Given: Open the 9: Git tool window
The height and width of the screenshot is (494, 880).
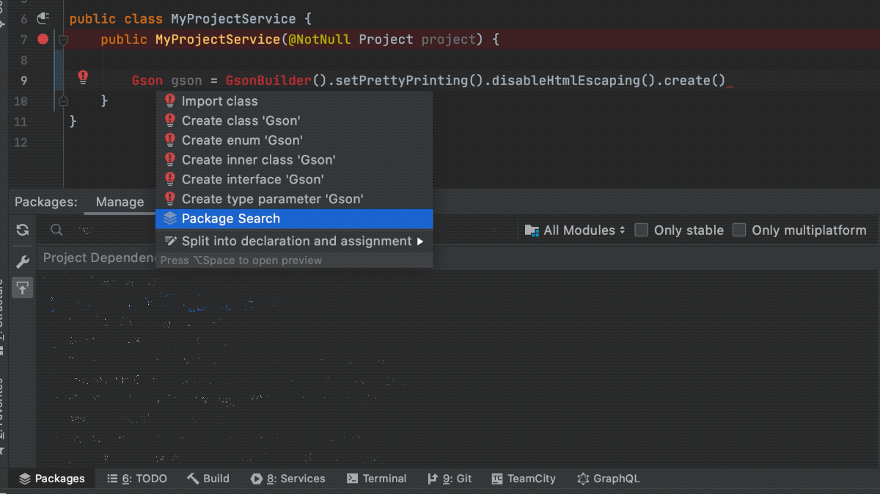Looking at the screenshot, I should click(x=450, y=479).
